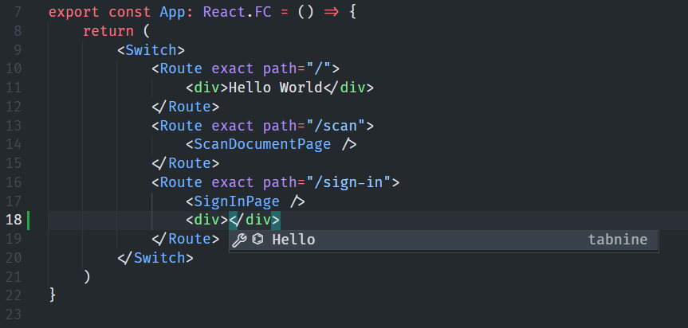Click line number 7 in the gutter
Viewport: 688px width, 328px height.
pyautogui.click(x=18, y=12)
